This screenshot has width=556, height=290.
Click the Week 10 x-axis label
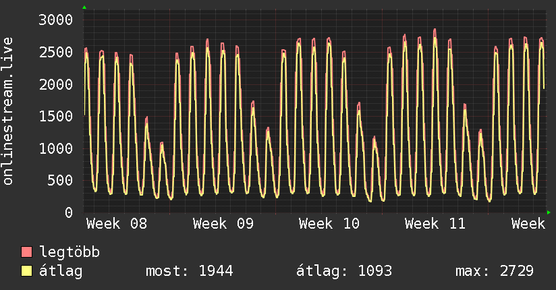pyautogui.click(x=329, y=224)
